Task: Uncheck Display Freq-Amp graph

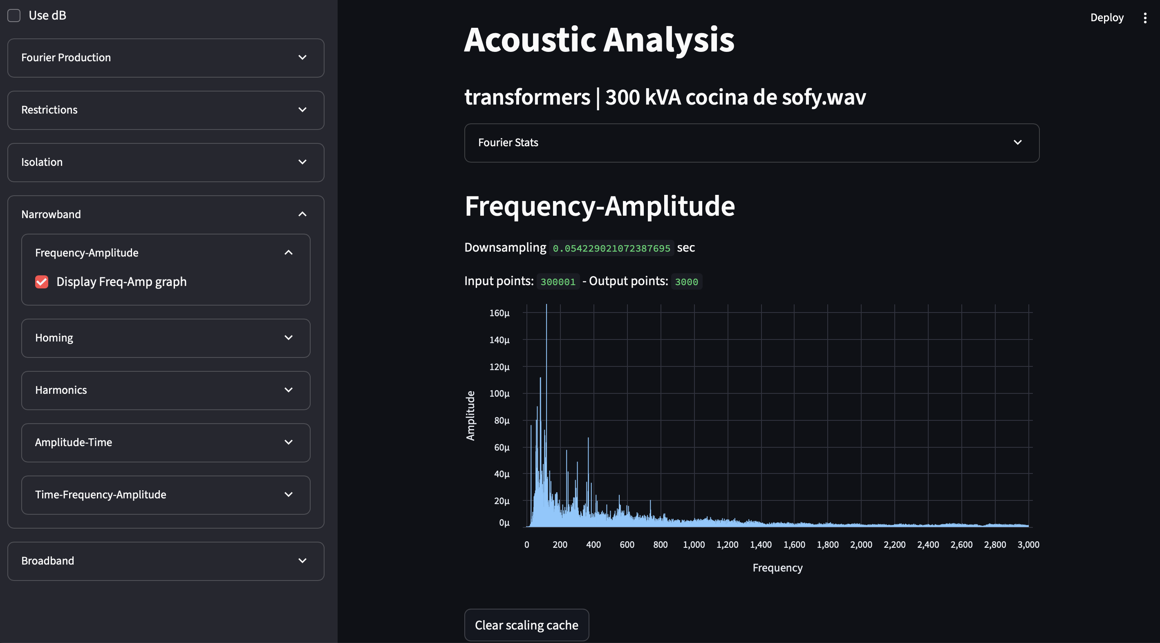Action: [x=42, y=282]
